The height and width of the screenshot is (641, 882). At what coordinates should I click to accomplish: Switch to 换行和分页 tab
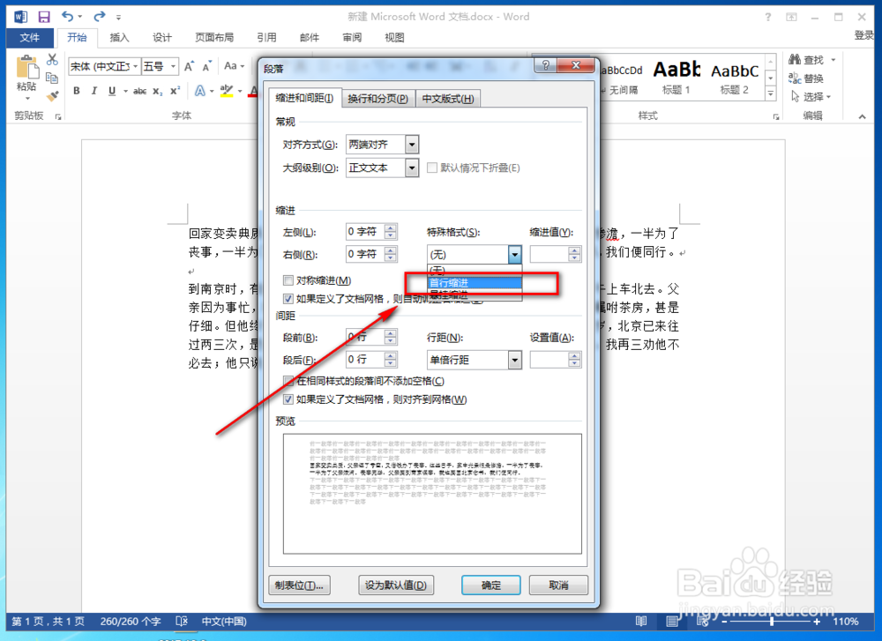[378, 99]
